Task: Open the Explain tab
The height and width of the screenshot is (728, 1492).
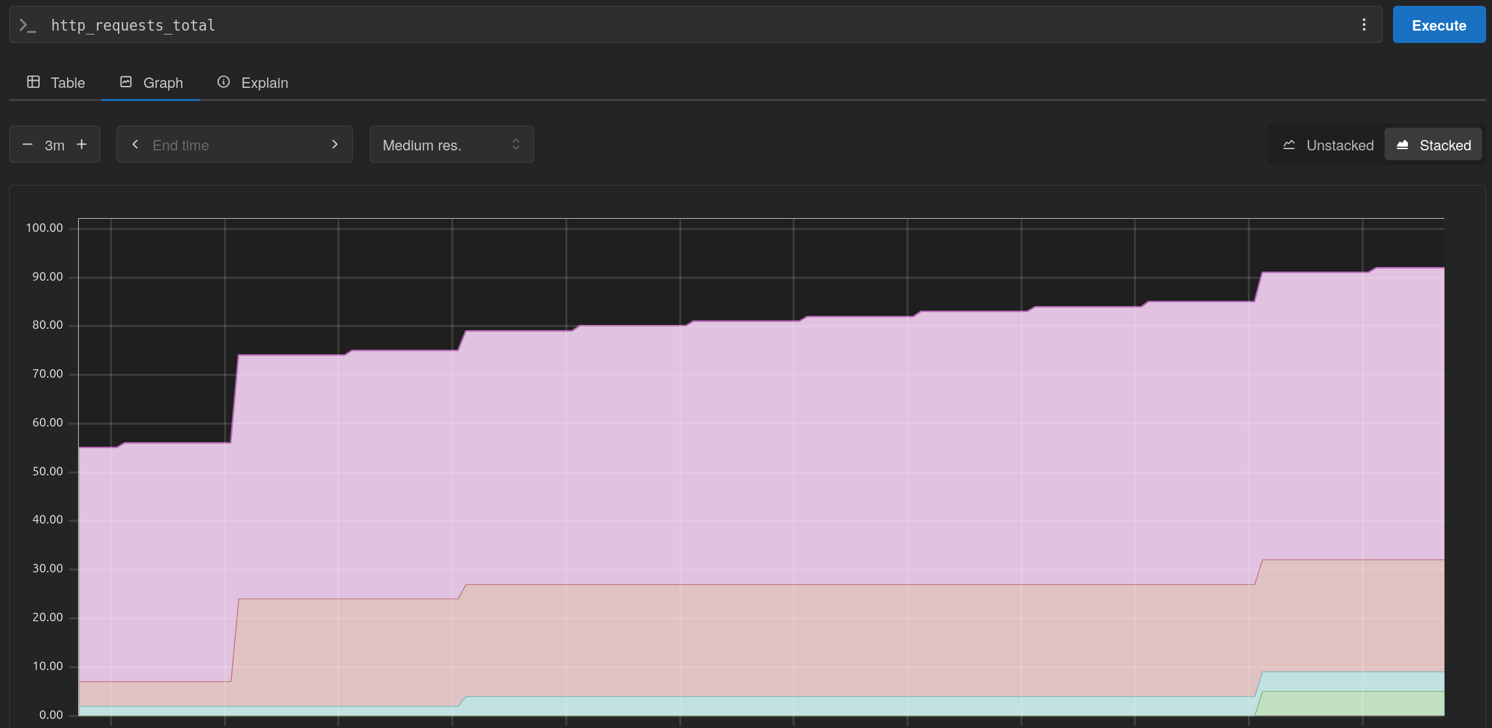Action: point(264,83)
